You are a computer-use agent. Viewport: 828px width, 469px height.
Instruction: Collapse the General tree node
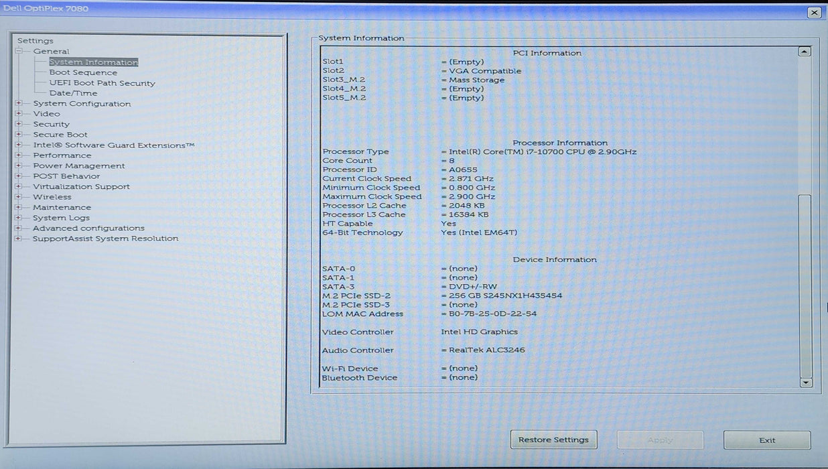19,52
